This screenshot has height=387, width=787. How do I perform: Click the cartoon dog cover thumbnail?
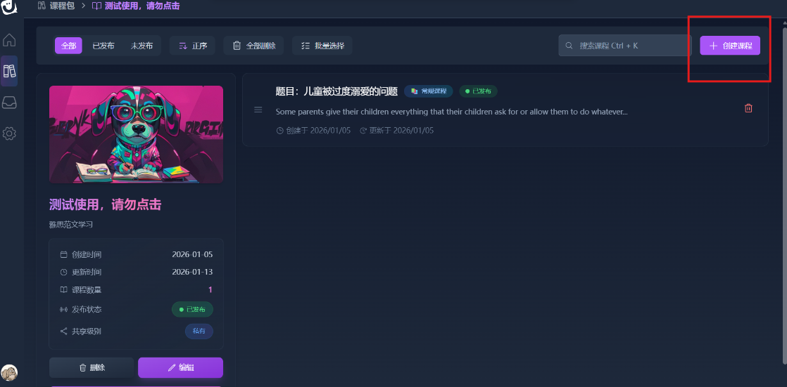coord(136,134)
